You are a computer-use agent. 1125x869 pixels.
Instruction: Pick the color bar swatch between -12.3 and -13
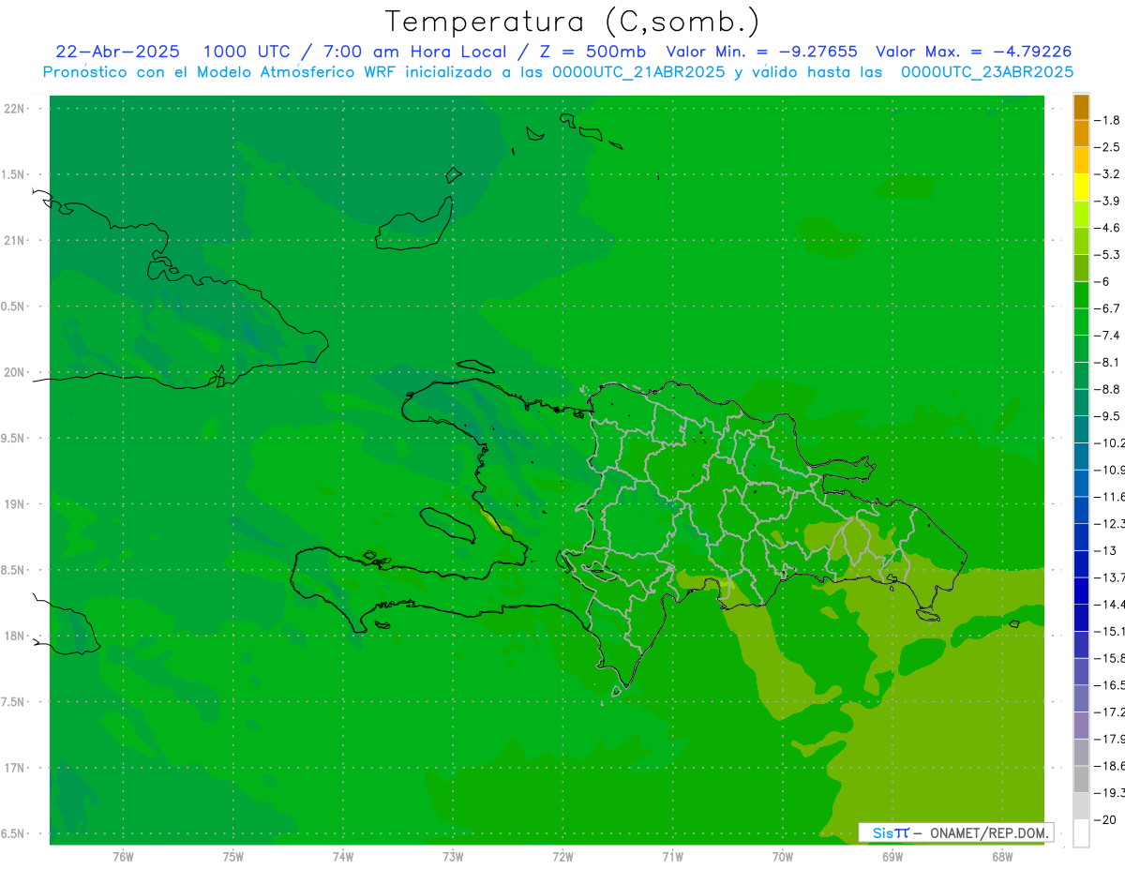coord(1081,537)
